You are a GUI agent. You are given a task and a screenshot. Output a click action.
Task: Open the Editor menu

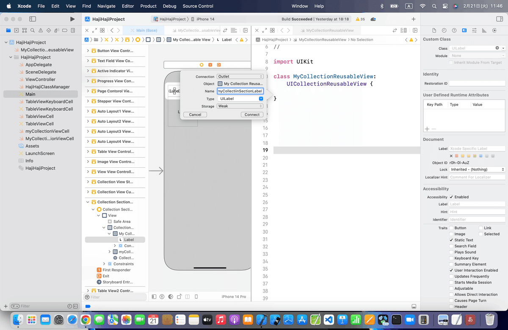click(128, 6)
